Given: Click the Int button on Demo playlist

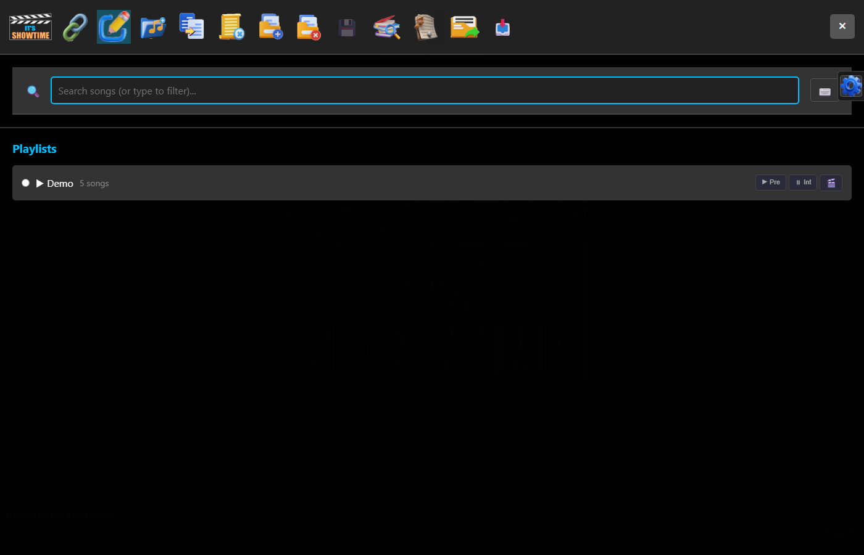Looking at the screenshot, I should pos(803,183).
